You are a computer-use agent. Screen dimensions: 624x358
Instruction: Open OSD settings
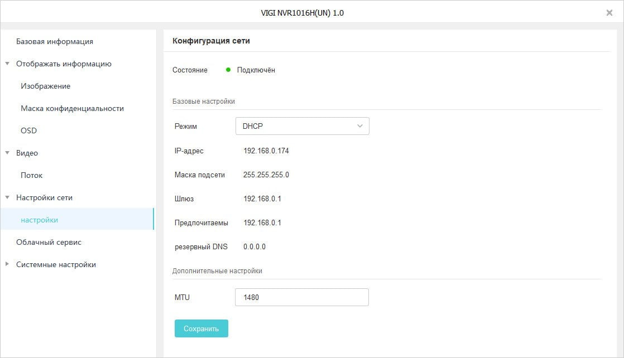click(28, 130)
